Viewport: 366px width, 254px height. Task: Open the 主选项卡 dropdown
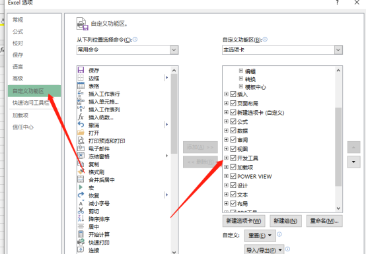[338, 50]
